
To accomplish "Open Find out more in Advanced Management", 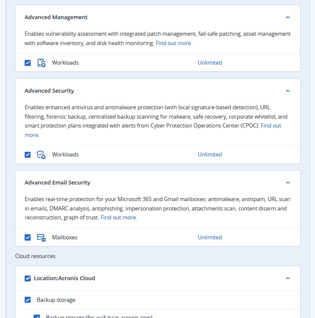I will click(174, 43).
